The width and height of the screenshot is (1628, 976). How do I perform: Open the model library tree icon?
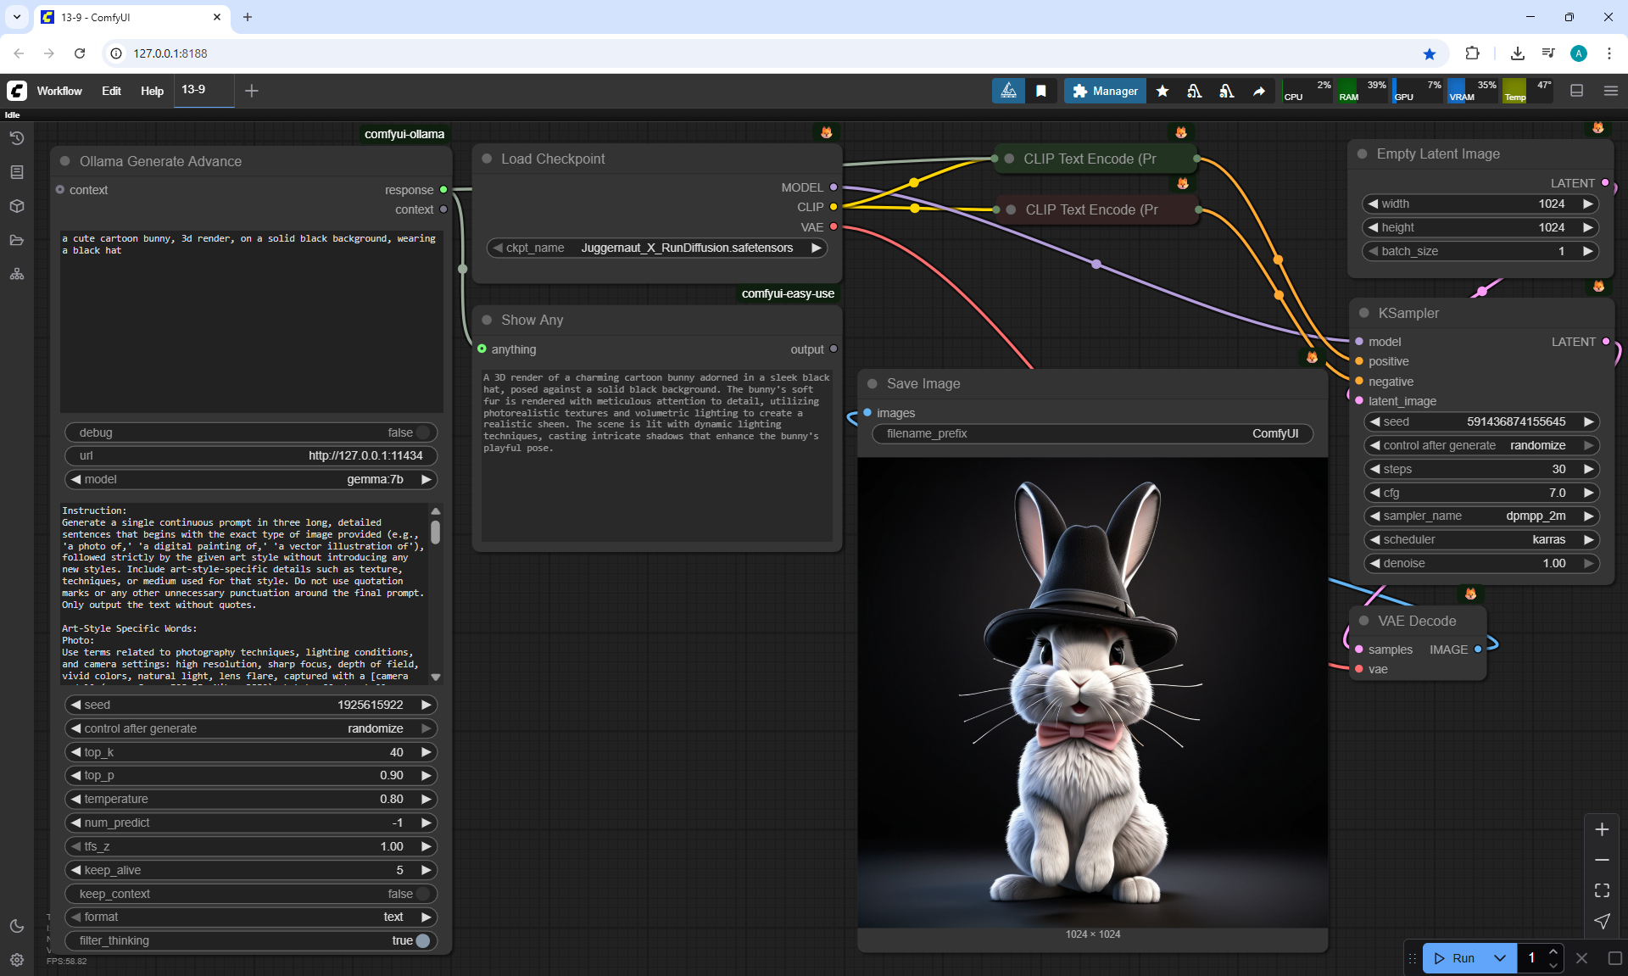(x=17, y=274)
